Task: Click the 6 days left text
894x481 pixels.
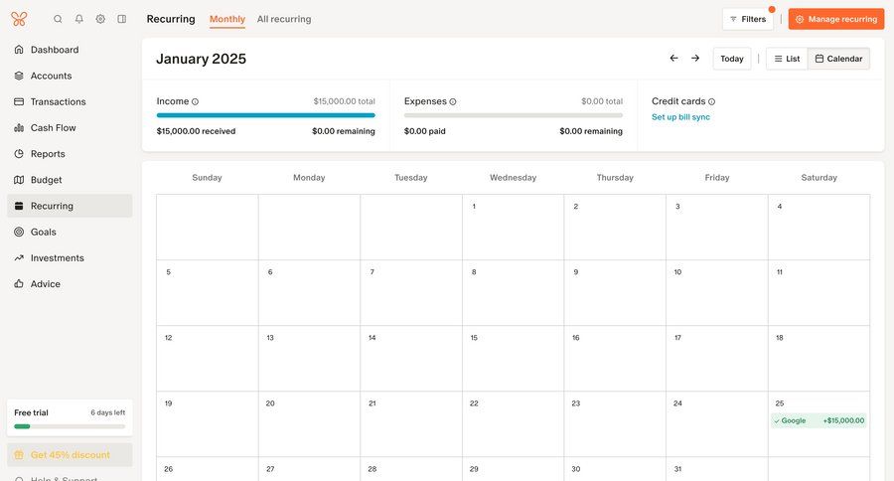Action: pyautogui.click(x=107, y=412)
